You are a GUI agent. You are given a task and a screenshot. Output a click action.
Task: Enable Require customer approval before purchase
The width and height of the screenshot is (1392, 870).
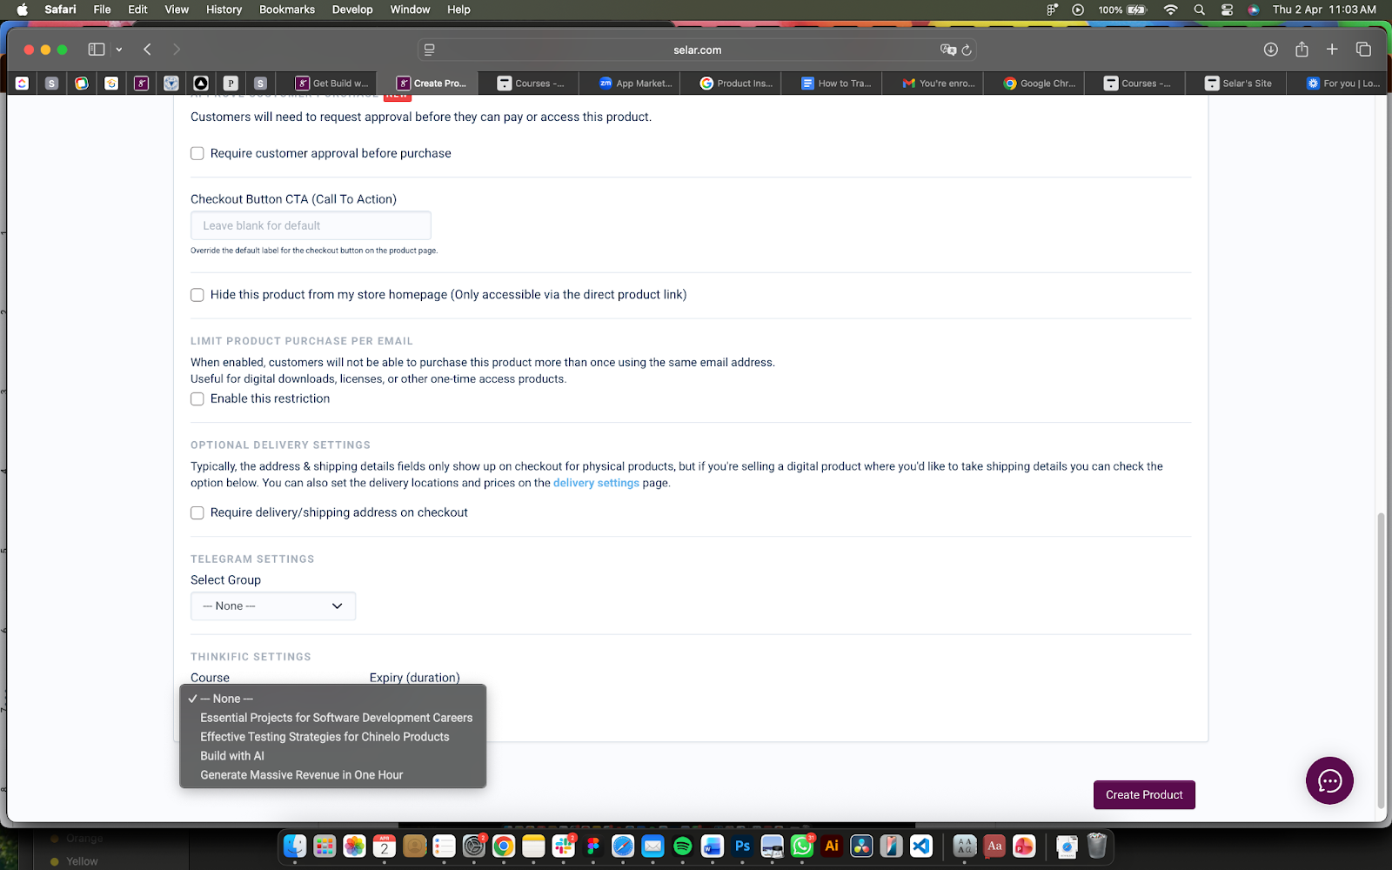197,154
